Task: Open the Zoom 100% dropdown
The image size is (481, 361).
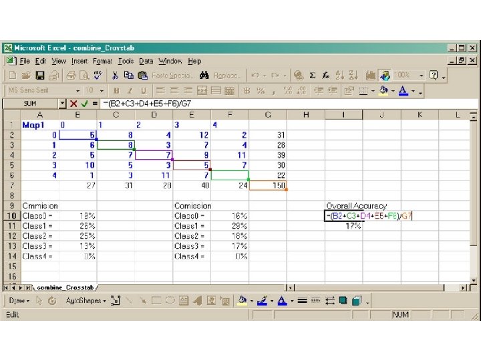Action: (x=422, y=75)
